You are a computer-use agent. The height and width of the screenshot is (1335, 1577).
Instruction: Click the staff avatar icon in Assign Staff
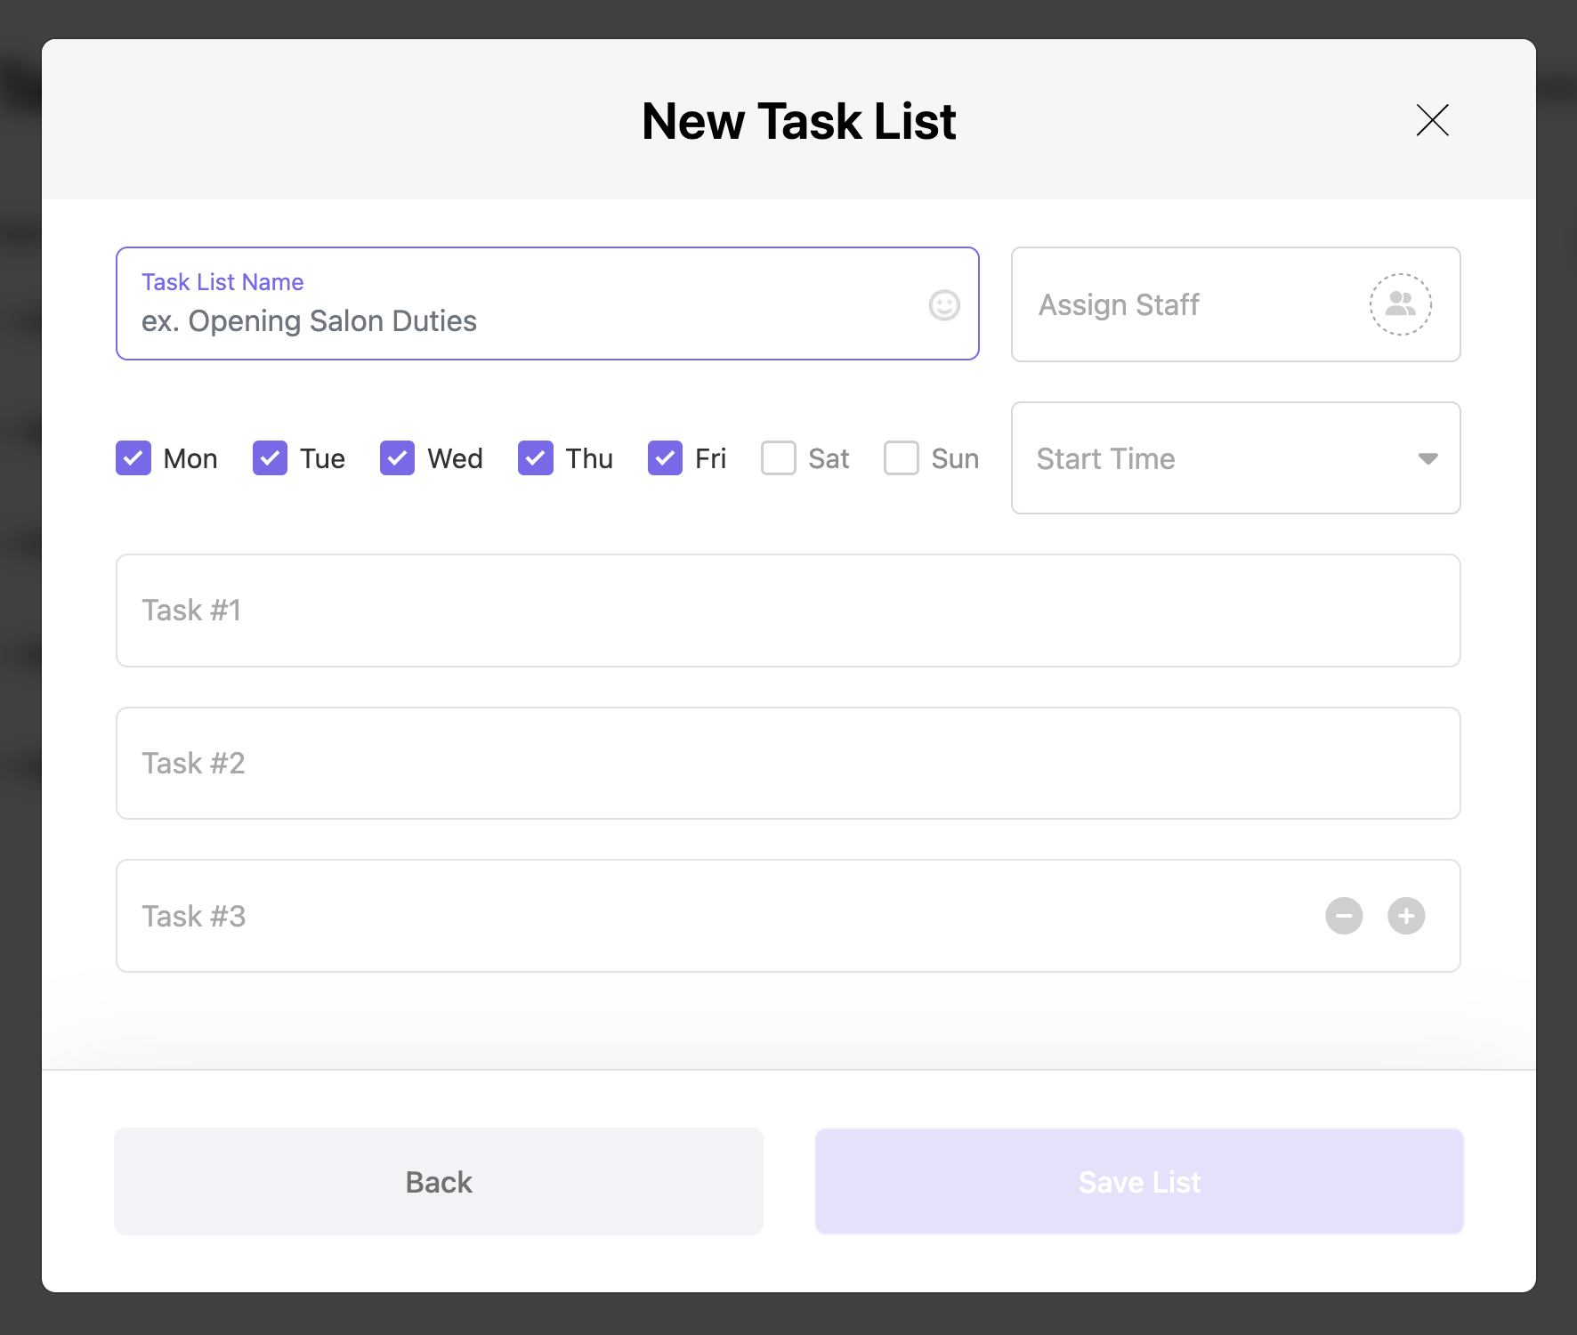(x=1400, y=304)
